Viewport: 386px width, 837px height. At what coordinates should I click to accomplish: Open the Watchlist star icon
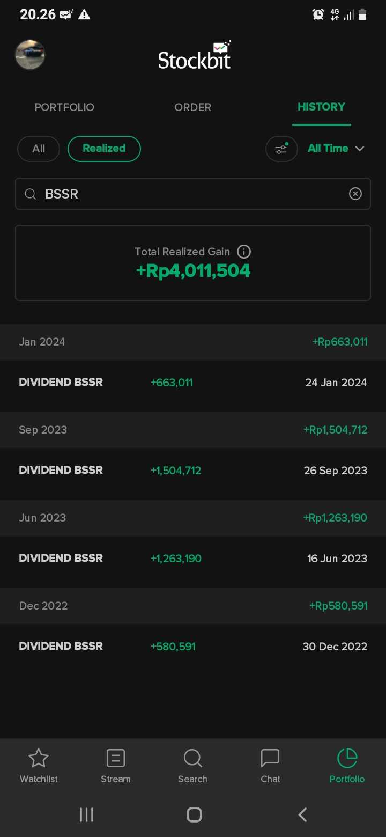(x=39, y=759)
